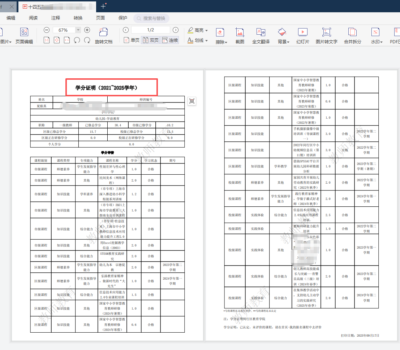Click the 38.4 total credits cell
The height and width of the screenshot is (350, 400).
[118, 125]
